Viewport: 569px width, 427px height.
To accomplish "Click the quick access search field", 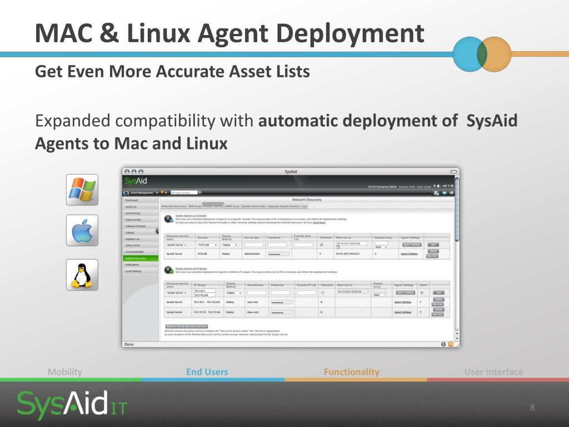I will (184, 192).
